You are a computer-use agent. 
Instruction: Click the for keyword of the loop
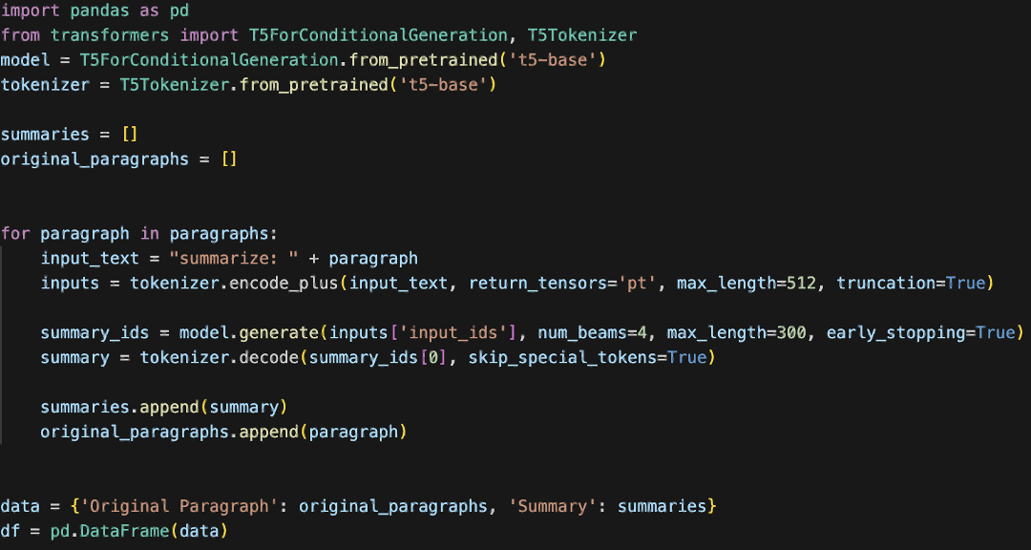pyautogui.click(x=14, y=234)
